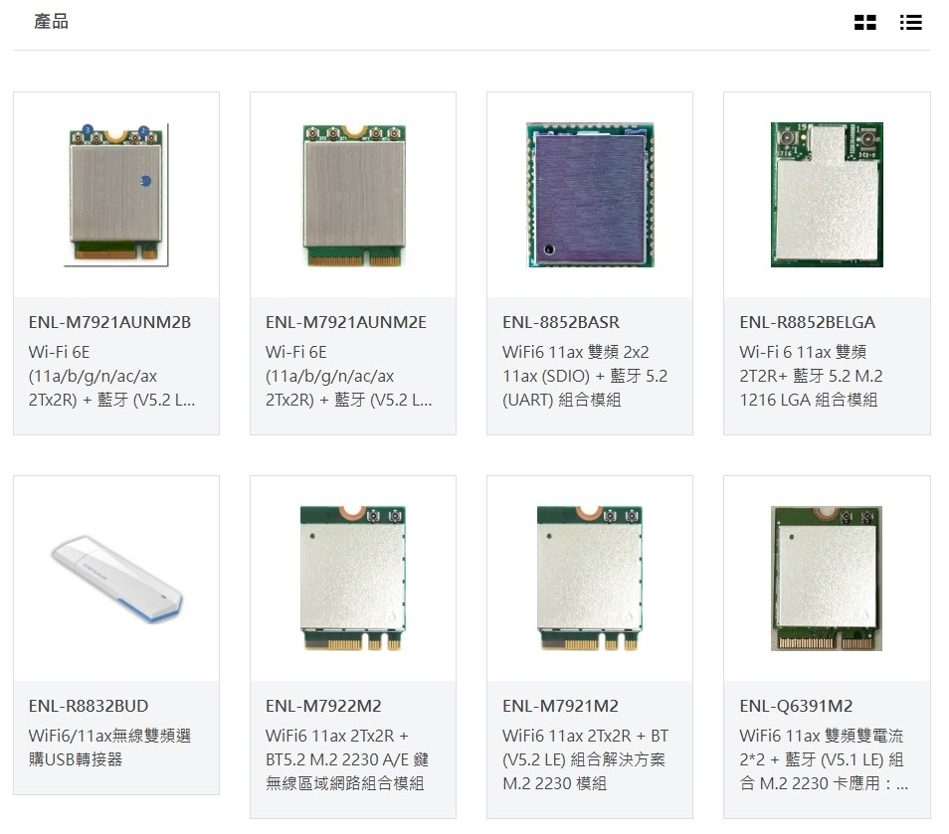
Task: Open the white USB adapter image
Action: pyautogui.click(x=116, y=579)
